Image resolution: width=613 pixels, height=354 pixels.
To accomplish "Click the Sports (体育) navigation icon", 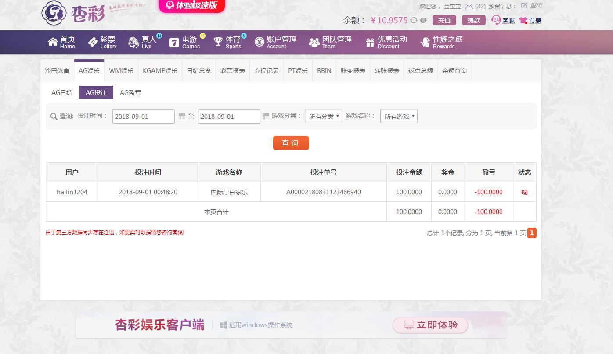I will (x=218, y=41).
